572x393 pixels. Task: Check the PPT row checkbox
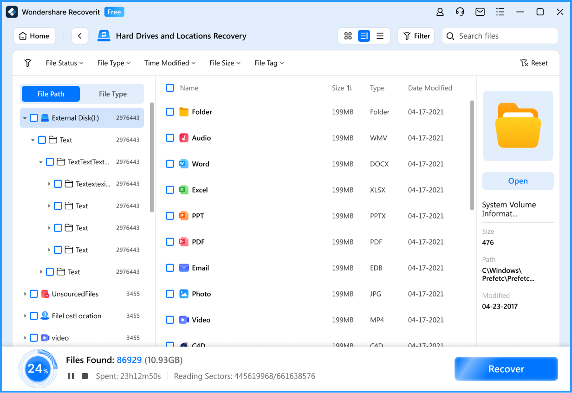(x=170, y=216)
